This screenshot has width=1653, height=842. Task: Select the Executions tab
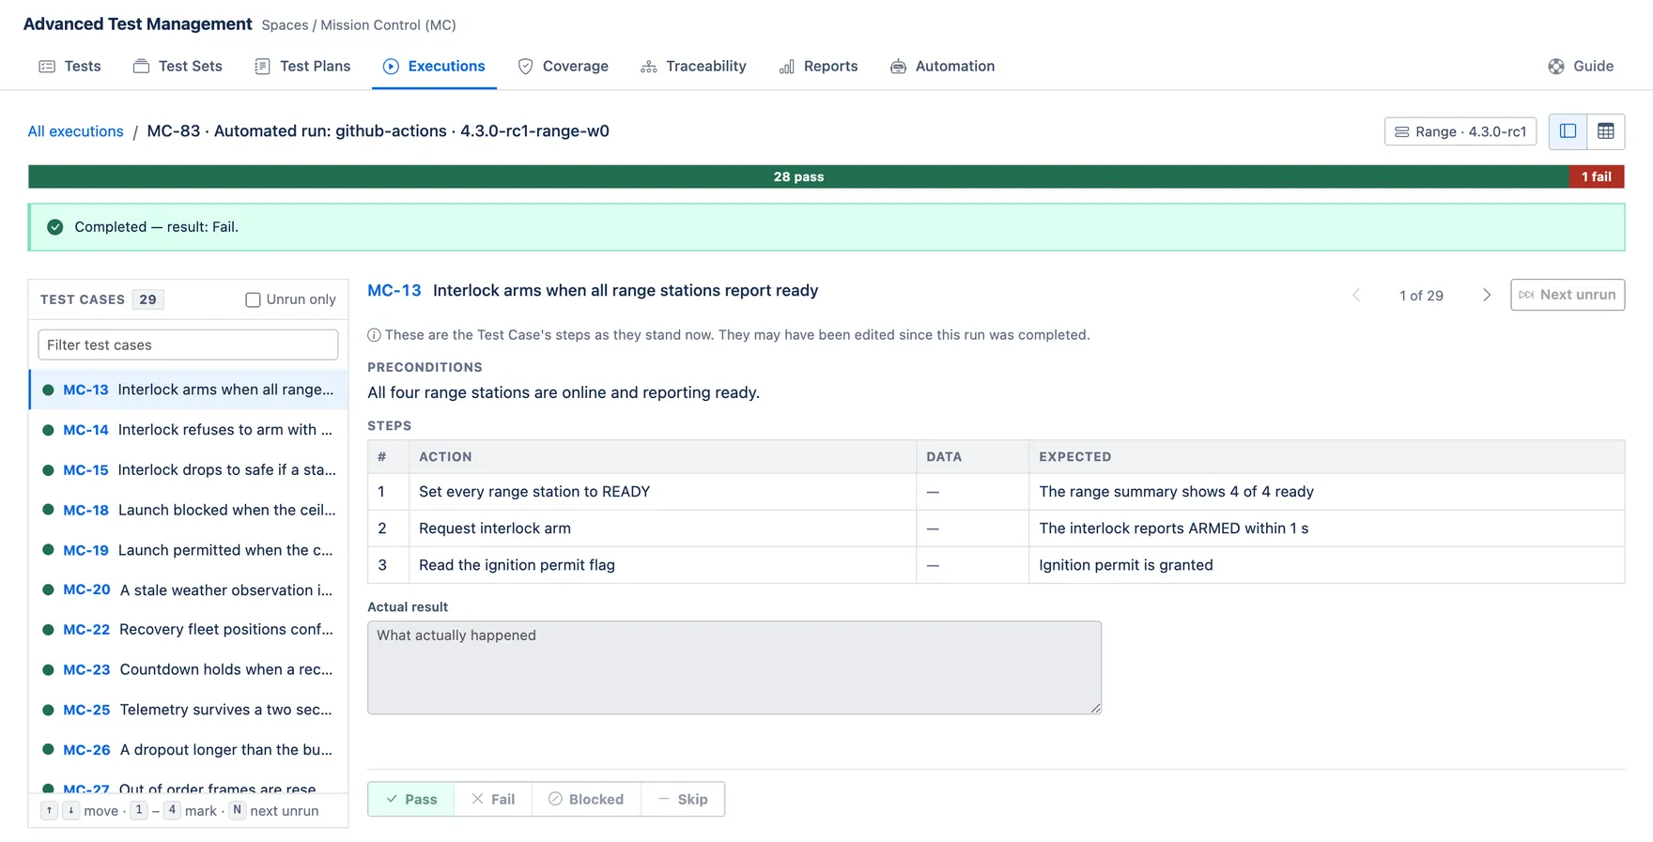click(434, 67)
